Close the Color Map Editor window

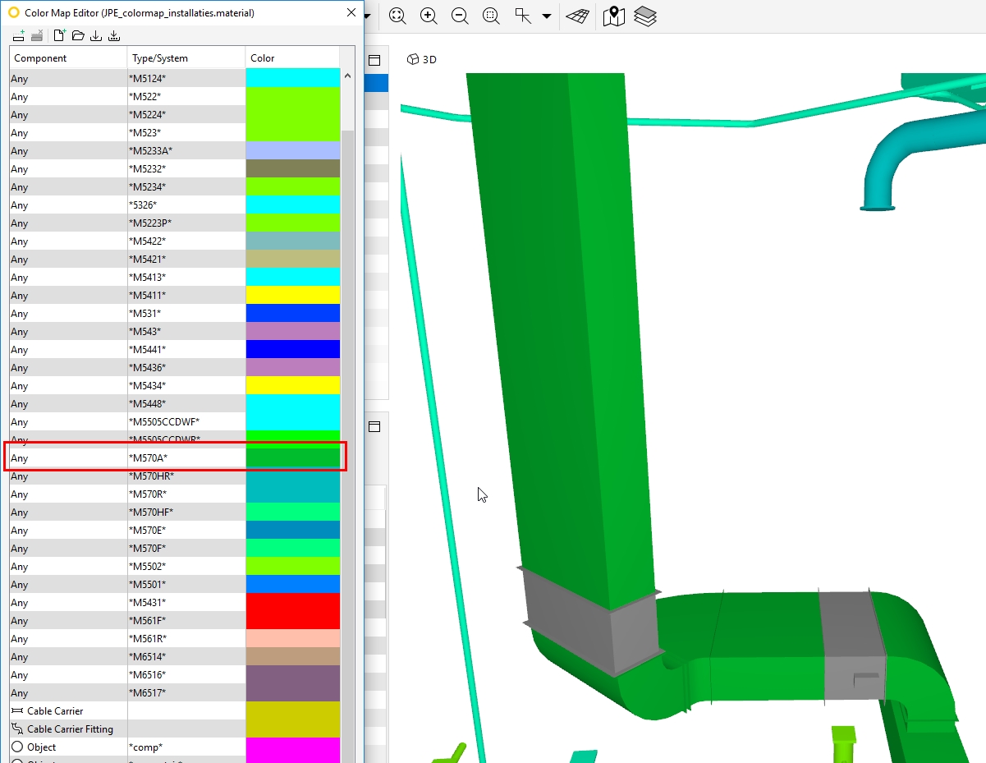click(x=351, y=13)
